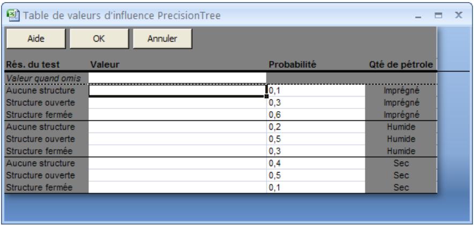This screenshot has height=225, width=474.
Task: Click Sec beside the 0,4 probability
Action: pos(401,163)
